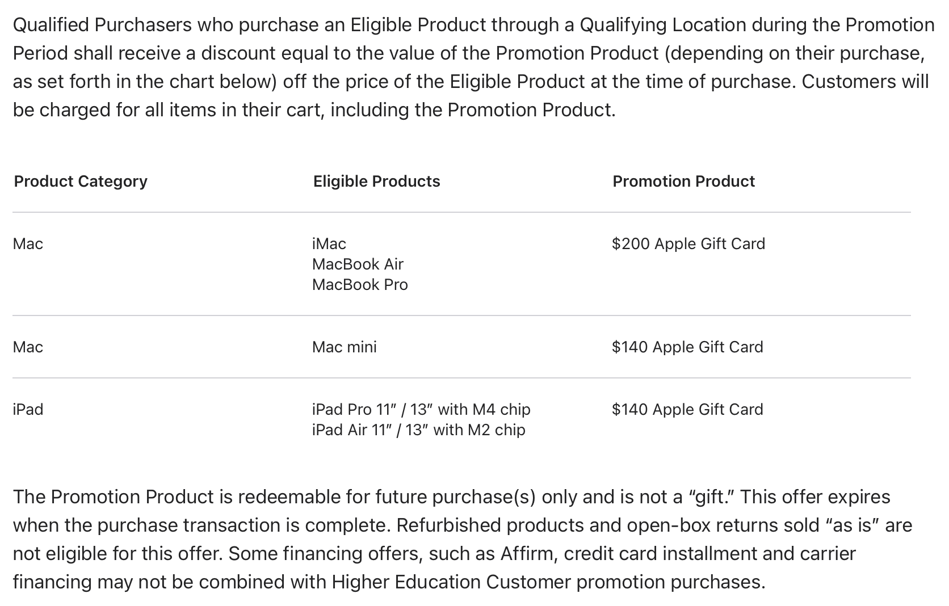Click the second Mac category cell

[x=28, y=347]
